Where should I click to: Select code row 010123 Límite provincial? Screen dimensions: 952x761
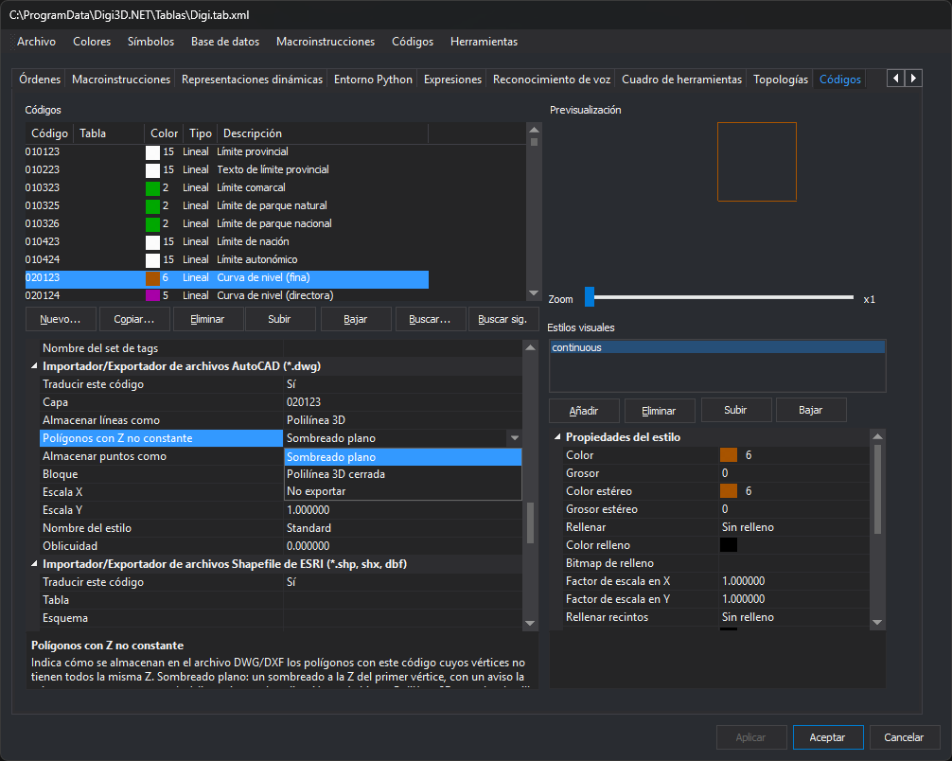click(x=226, y=151)
